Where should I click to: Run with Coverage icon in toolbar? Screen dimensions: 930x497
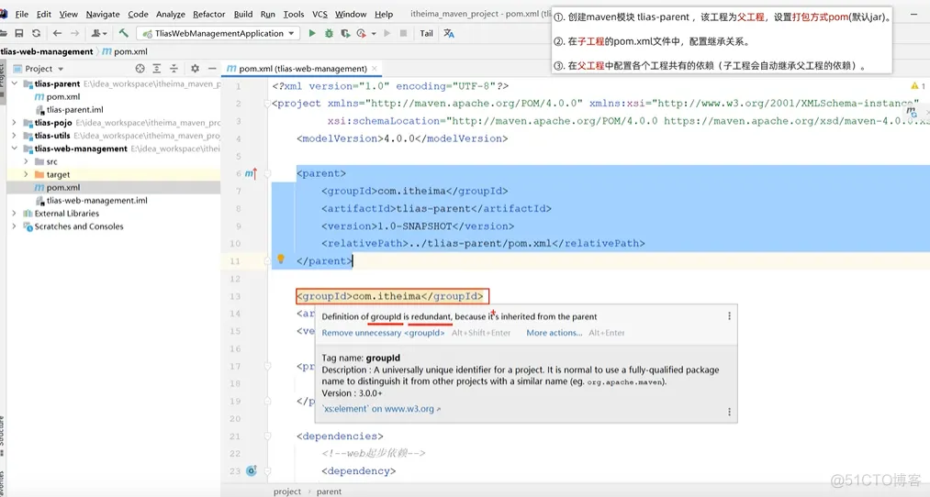pos(345,34)
